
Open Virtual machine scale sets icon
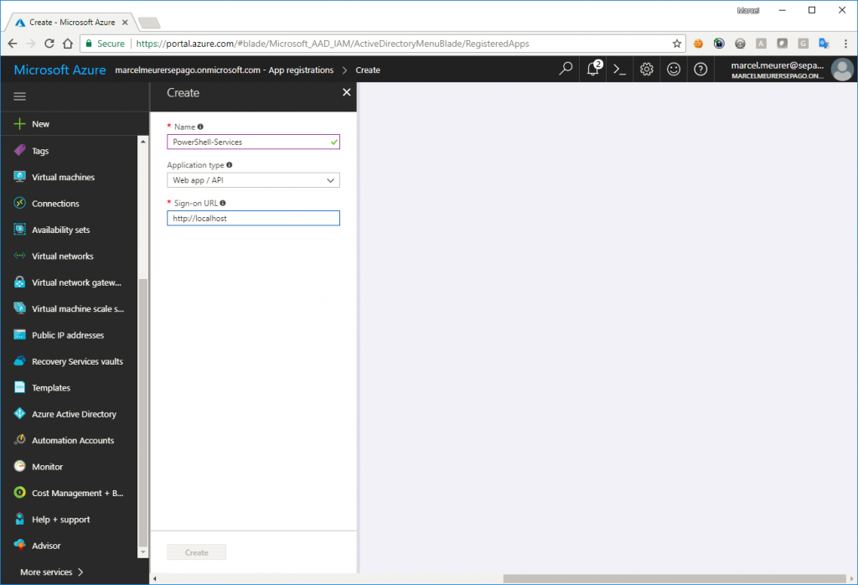click(20, 308)
